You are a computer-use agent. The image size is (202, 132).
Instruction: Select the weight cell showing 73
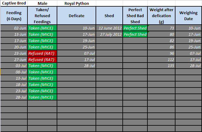161,28
